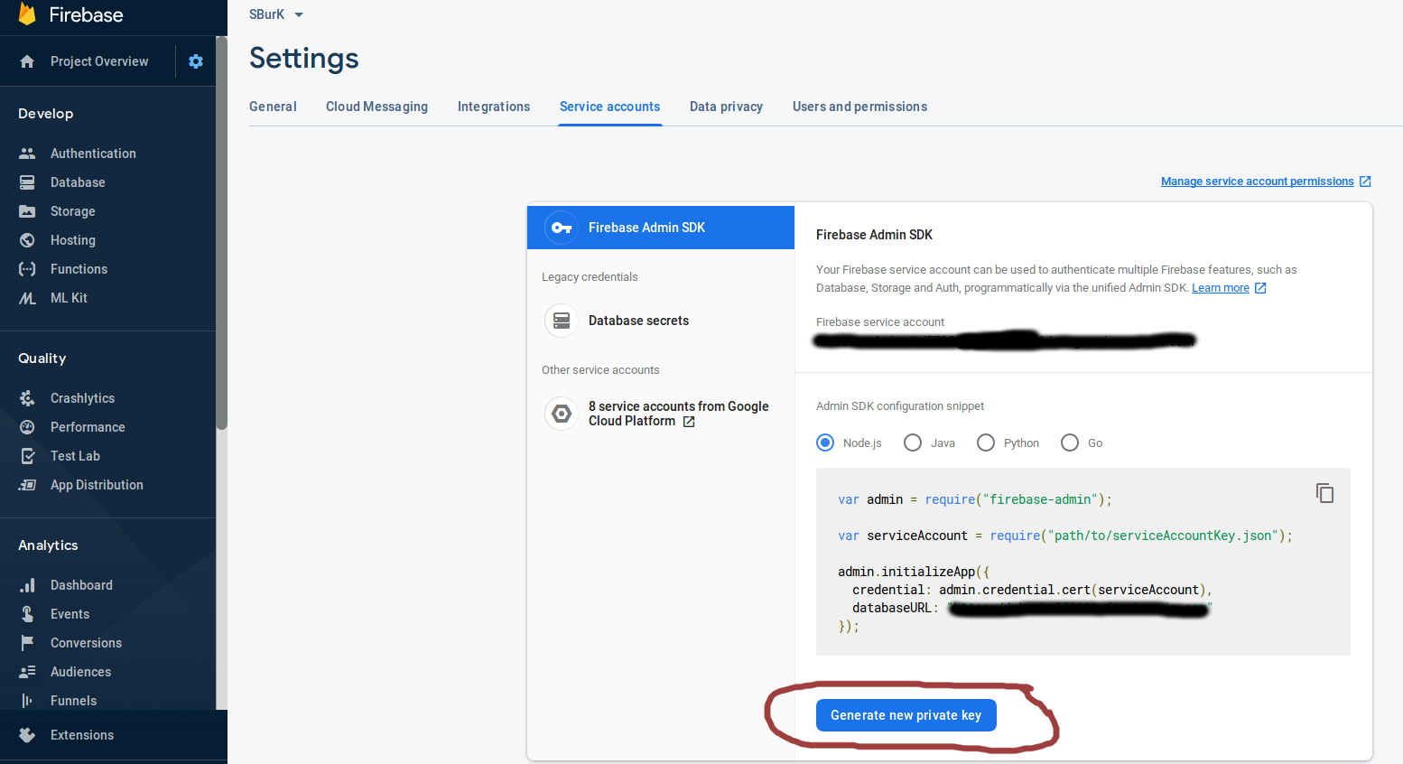Select the ML Kit sidebar icon

click(27, 298)
